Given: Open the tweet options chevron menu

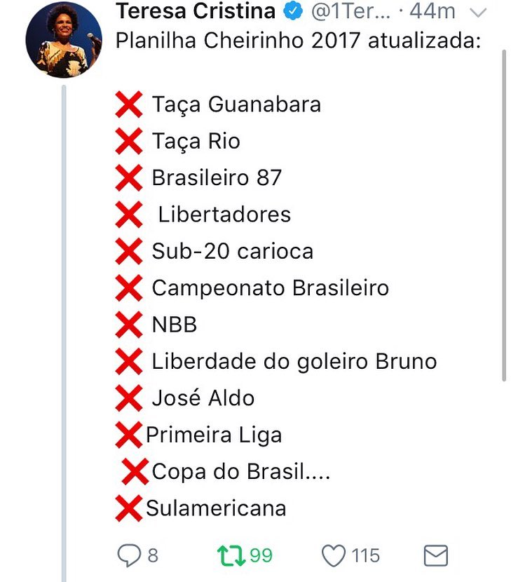Looking at the screenshot, I should (476, 12).
